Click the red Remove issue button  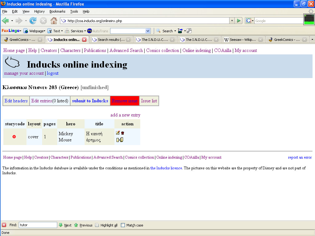[x=125, y=101]
